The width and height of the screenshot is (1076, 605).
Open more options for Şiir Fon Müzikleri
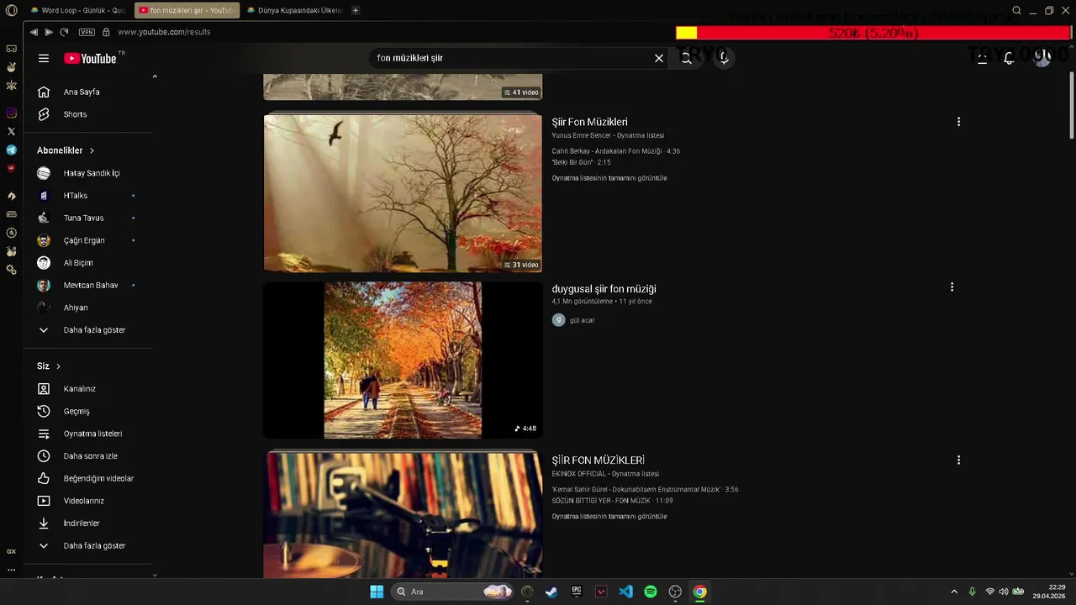pos(958,122)
